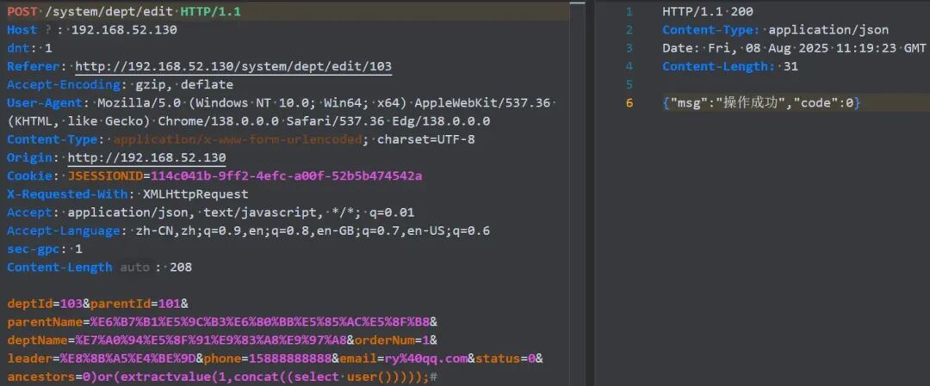Select the Content-Length value 208
The image size is (930, 386).
[181, 267]
